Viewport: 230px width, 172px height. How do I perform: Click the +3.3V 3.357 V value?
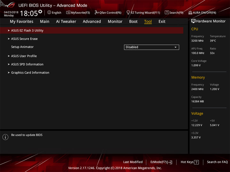(196, 138)
